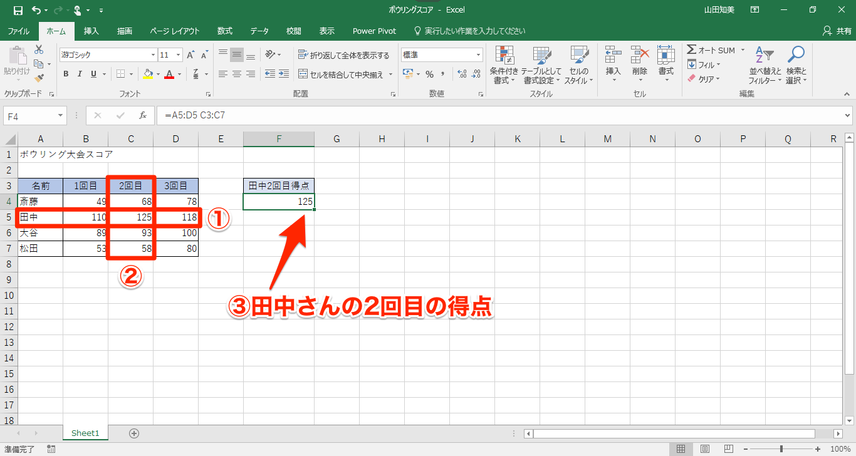Viewport: 856px width, 456px height.
Task: Switch to page break preview
Action: (x=729, y=449)
